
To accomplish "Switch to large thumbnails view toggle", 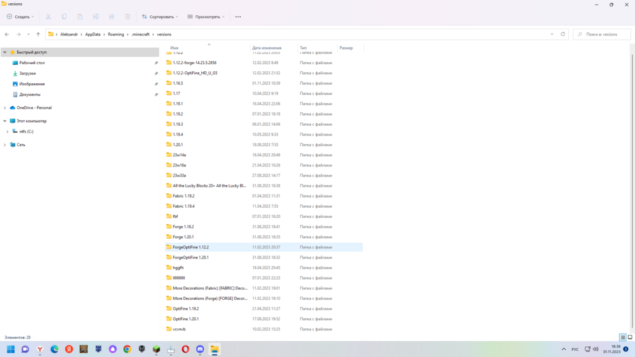I will pyautogui.click(x=630, y=337).
